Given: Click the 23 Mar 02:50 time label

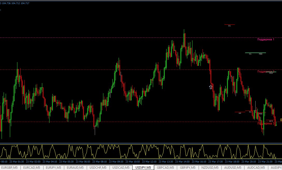Looking at the screenshot, I should click(x=33, y=161).
